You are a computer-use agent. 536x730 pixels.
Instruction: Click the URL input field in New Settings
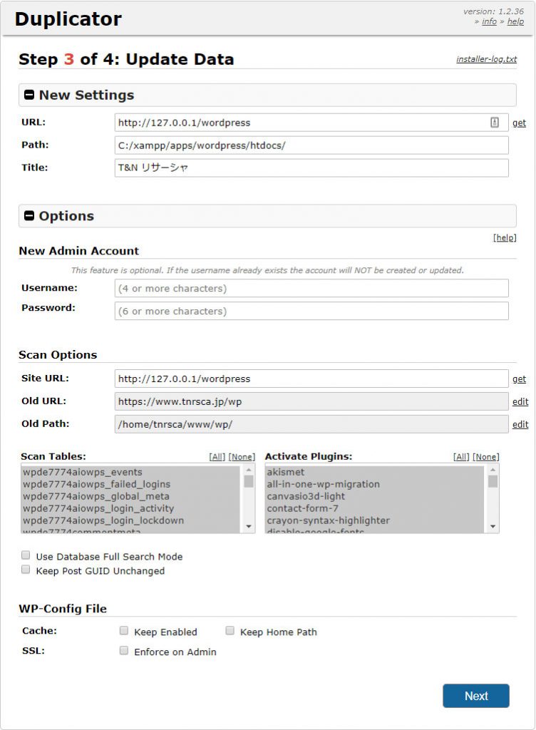tap(311, 123)
